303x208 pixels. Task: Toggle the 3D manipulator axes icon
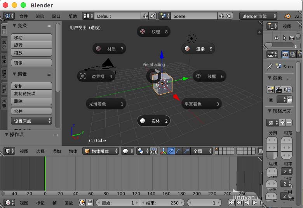click(x=163, y=151)
